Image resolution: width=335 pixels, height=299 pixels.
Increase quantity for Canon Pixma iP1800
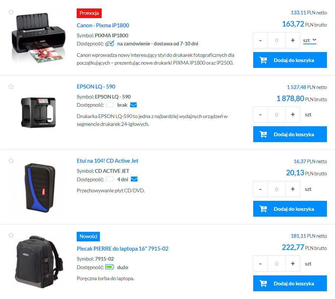pos(293,40)
